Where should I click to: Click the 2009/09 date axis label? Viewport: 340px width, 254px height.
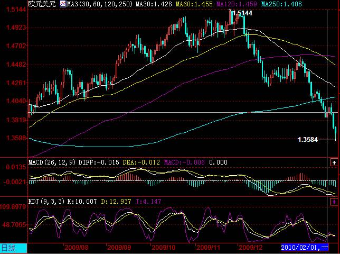coord(119,248)
